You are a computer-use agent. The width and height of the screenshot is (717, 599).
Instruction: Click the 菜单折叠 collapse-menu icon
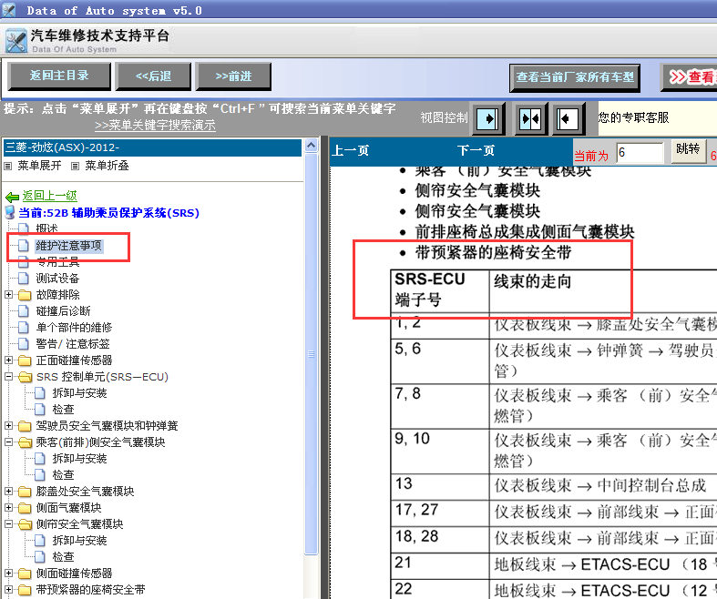pos(75,166)
